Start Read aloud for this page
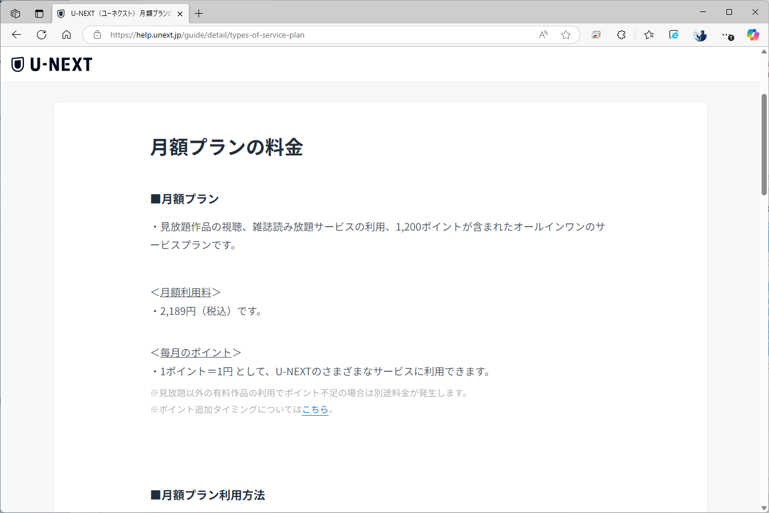 543,35
